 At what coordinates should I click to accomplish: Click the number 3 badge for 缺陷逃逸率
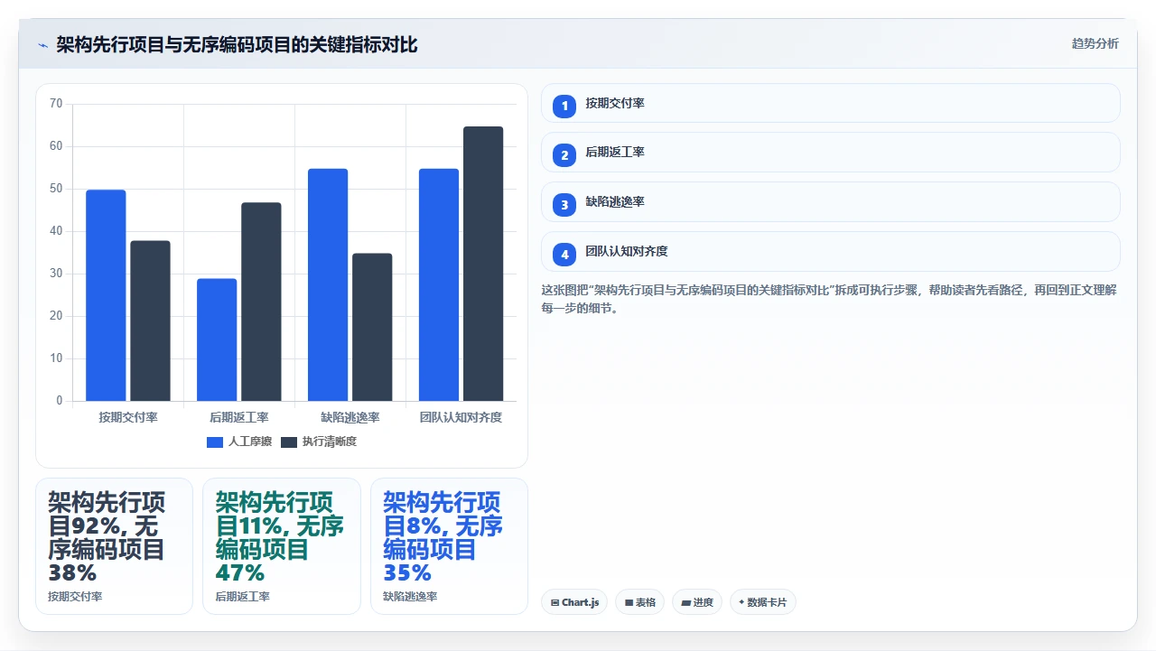point(564,204)
